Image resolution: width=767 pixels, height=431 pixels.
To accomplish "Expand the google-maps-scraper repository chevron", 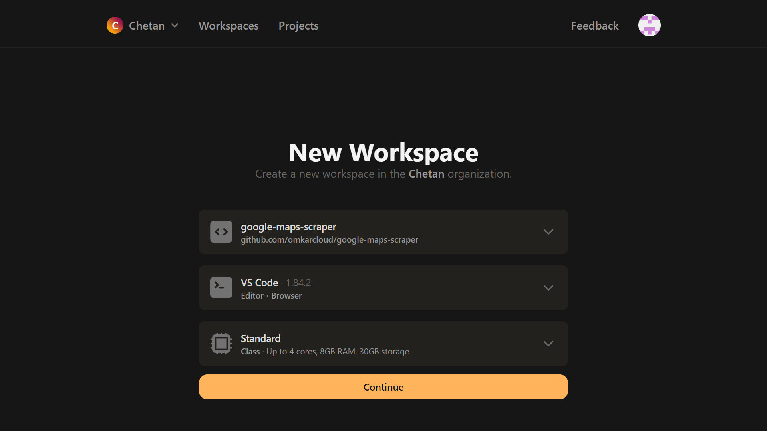I will pos(548,232).
